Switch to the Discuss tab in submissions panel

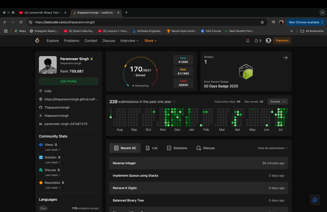coord(205,148)
